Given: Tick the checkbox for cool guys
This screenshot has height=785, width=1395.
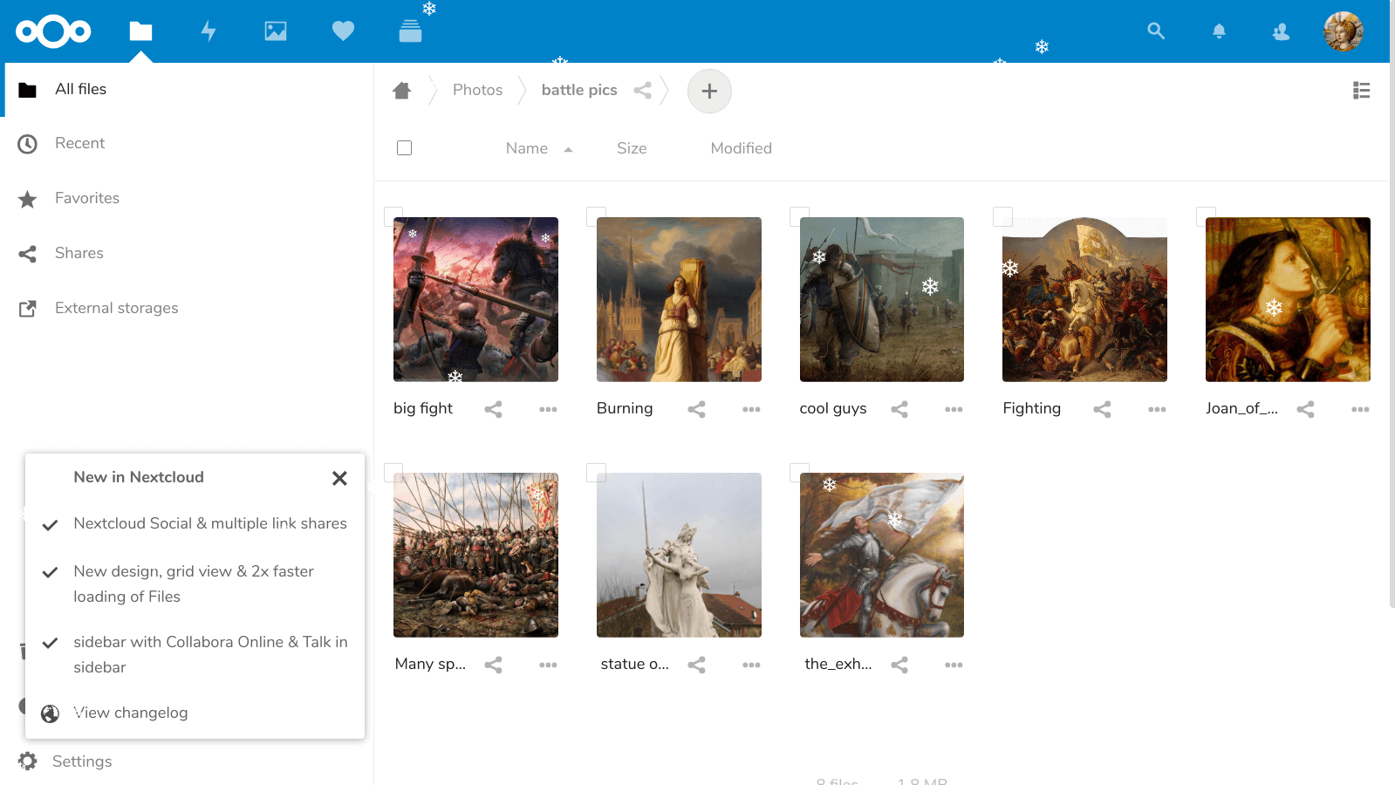Looking at the screenshot, I should click(x=799, y=216).
